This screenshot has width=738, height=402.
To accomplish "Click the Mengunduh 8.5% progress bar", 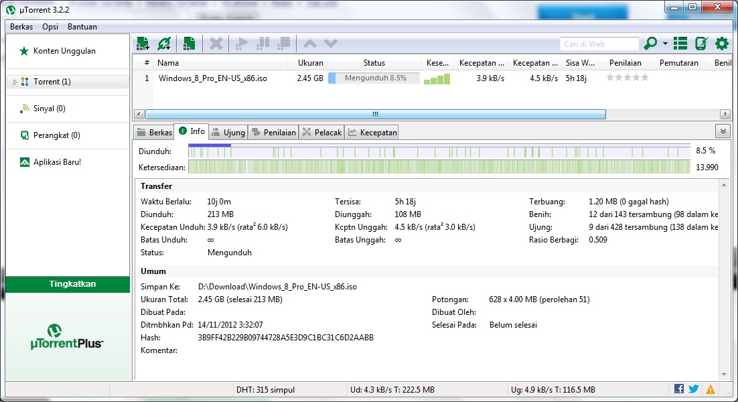I will tap(374, 78).
